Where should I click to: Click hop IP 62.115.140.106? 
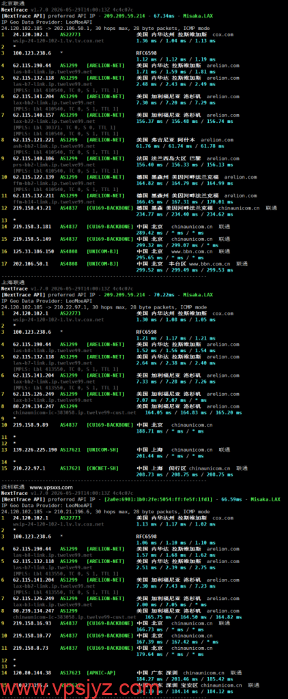click(34, 158)
